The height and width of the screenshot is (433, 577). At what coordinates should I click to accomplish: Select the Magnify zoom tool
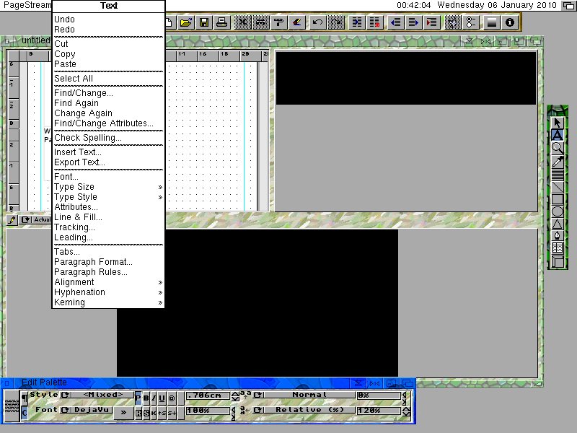[x=558, y=147]
